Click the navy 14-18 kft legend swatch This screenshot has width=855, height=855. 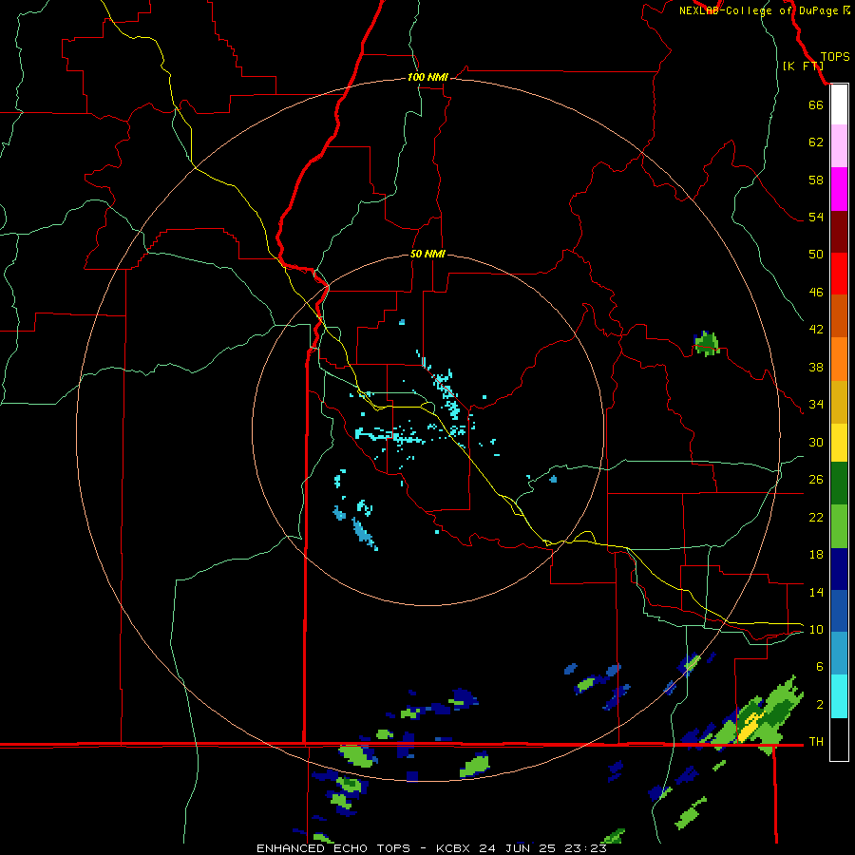coord(839,569)
